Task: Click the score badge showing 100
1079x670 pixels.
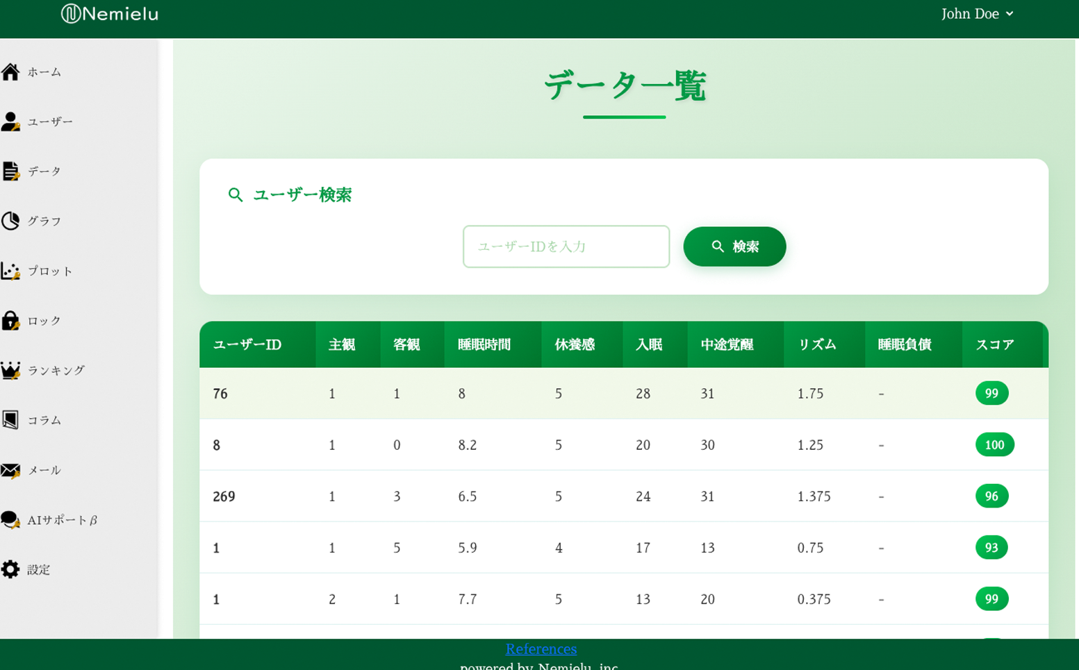Action: pyautogui.click(x=994, y=444)
